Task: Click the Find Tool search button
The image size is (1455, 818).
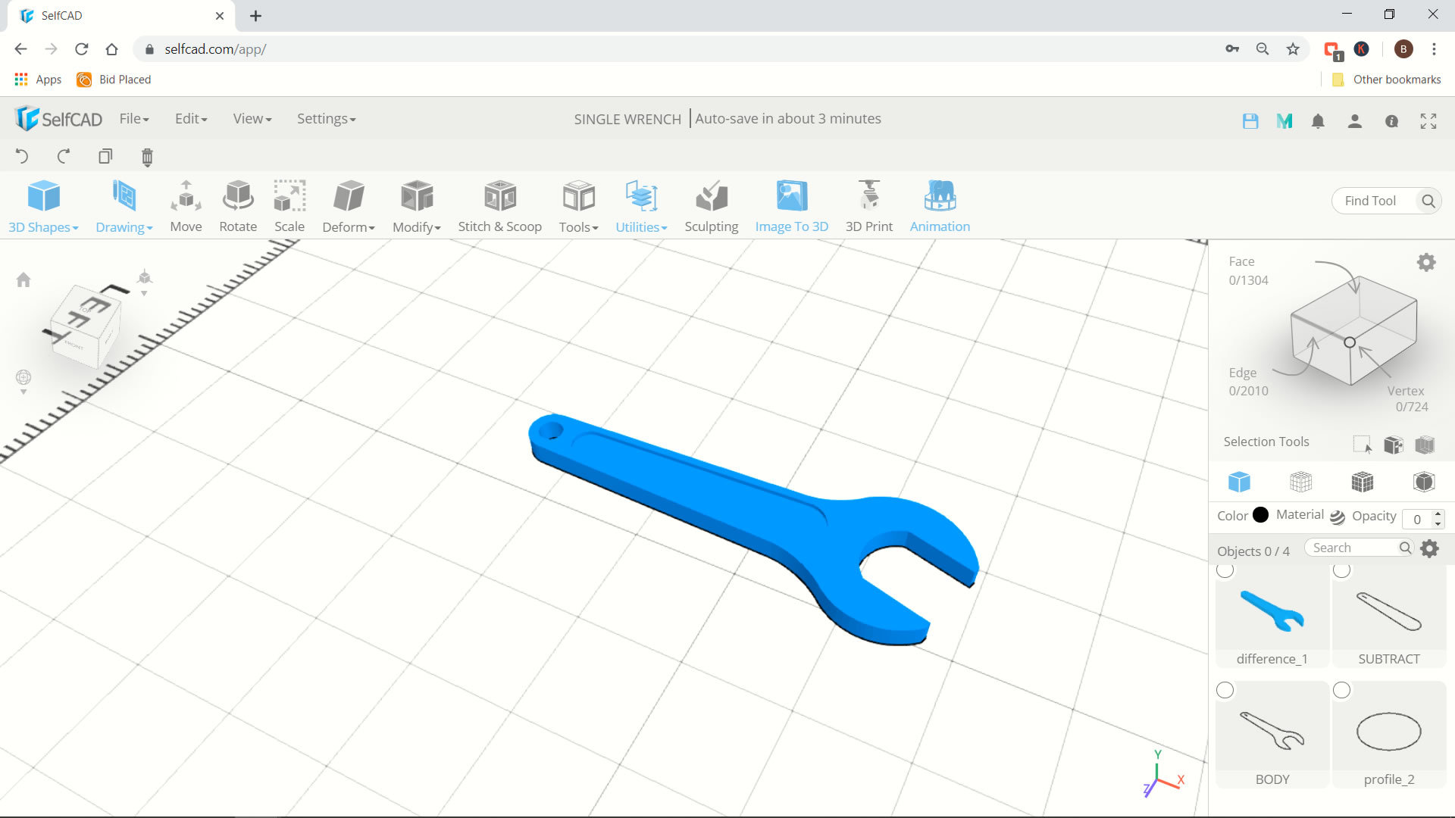Action: 1429,201
